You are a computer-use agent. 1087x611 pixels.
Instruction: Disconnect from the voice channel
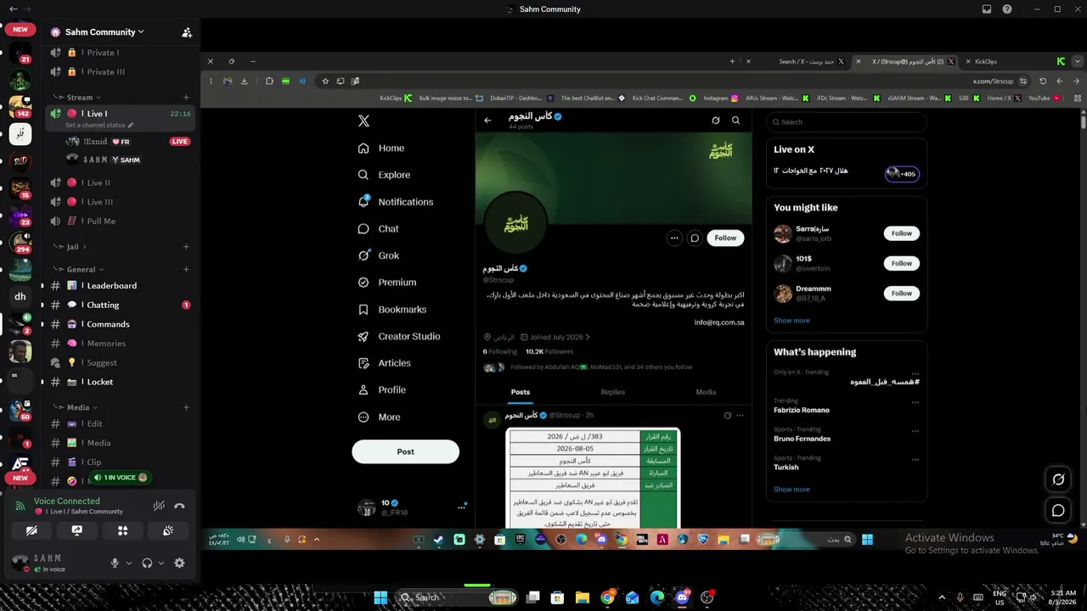(x=179, y=506)
